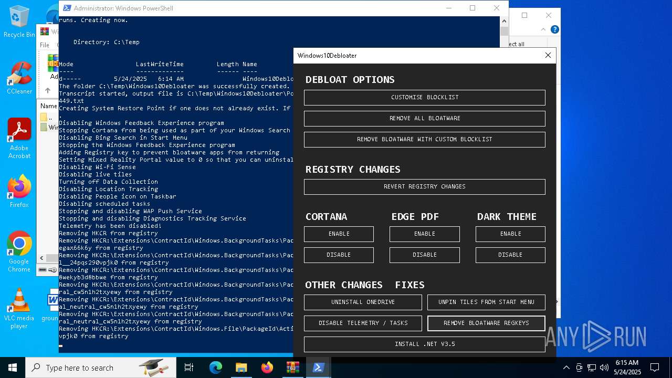672x378 pixels.
Task: Open Firefox from the taskbar
Action: [267, 367]
